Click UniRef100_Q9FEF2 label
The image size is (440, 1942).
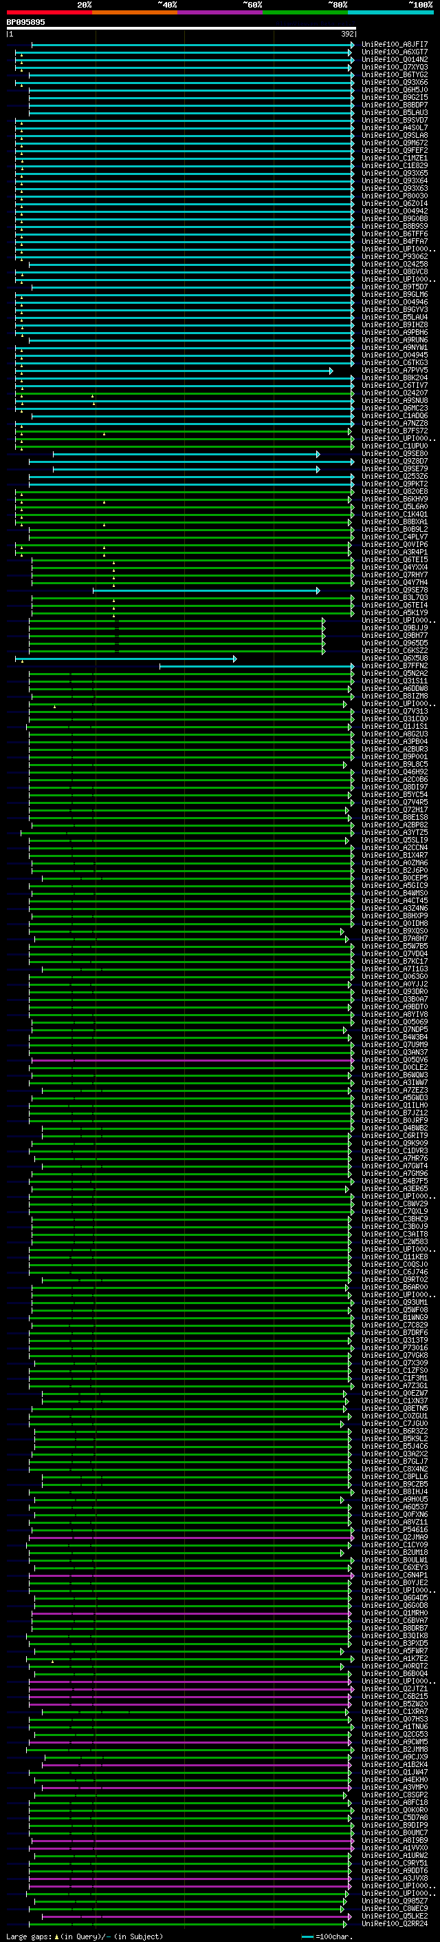395,151
